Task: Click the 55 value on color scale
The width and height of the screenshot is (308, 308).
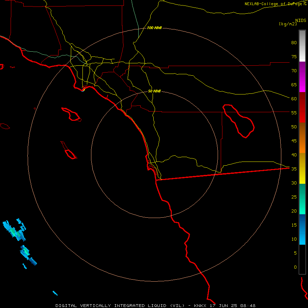Action: [294, 113]
